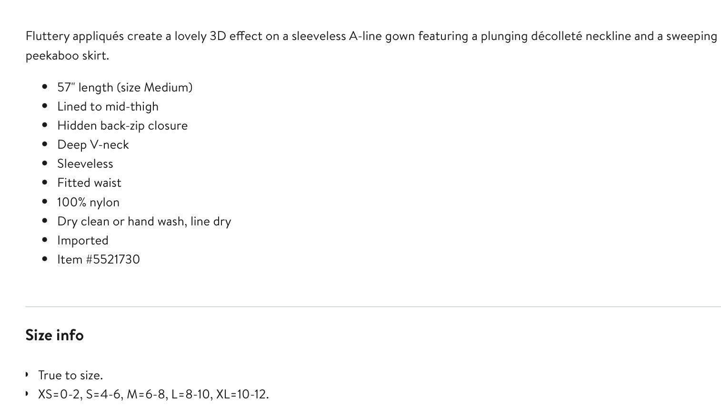Click the 'XS=0-2, S=4-6' size chart line
The height and width of the screenshot is (407, 721).
pyautogui.click(x=153, y=394)
